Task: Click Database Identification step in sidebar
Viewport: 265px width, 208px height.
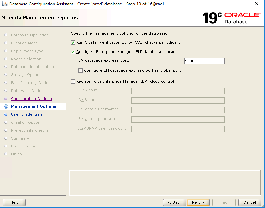Action: click(x=32, y=67)
